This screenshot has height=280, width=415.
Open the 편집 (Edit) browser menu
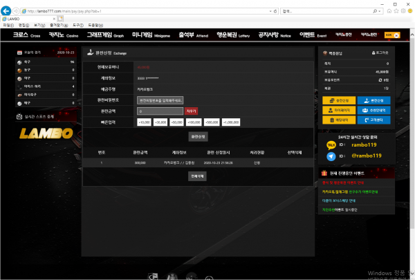pyautogui.click(x=24, y=25)
